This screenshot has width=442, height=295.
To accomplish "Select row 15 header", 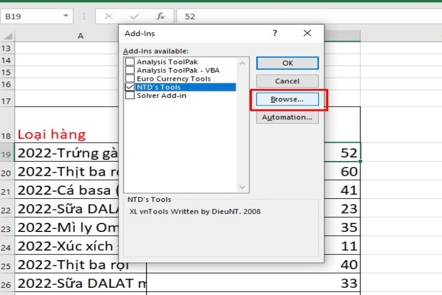I will pyautogui.click(x=6, y=73).
